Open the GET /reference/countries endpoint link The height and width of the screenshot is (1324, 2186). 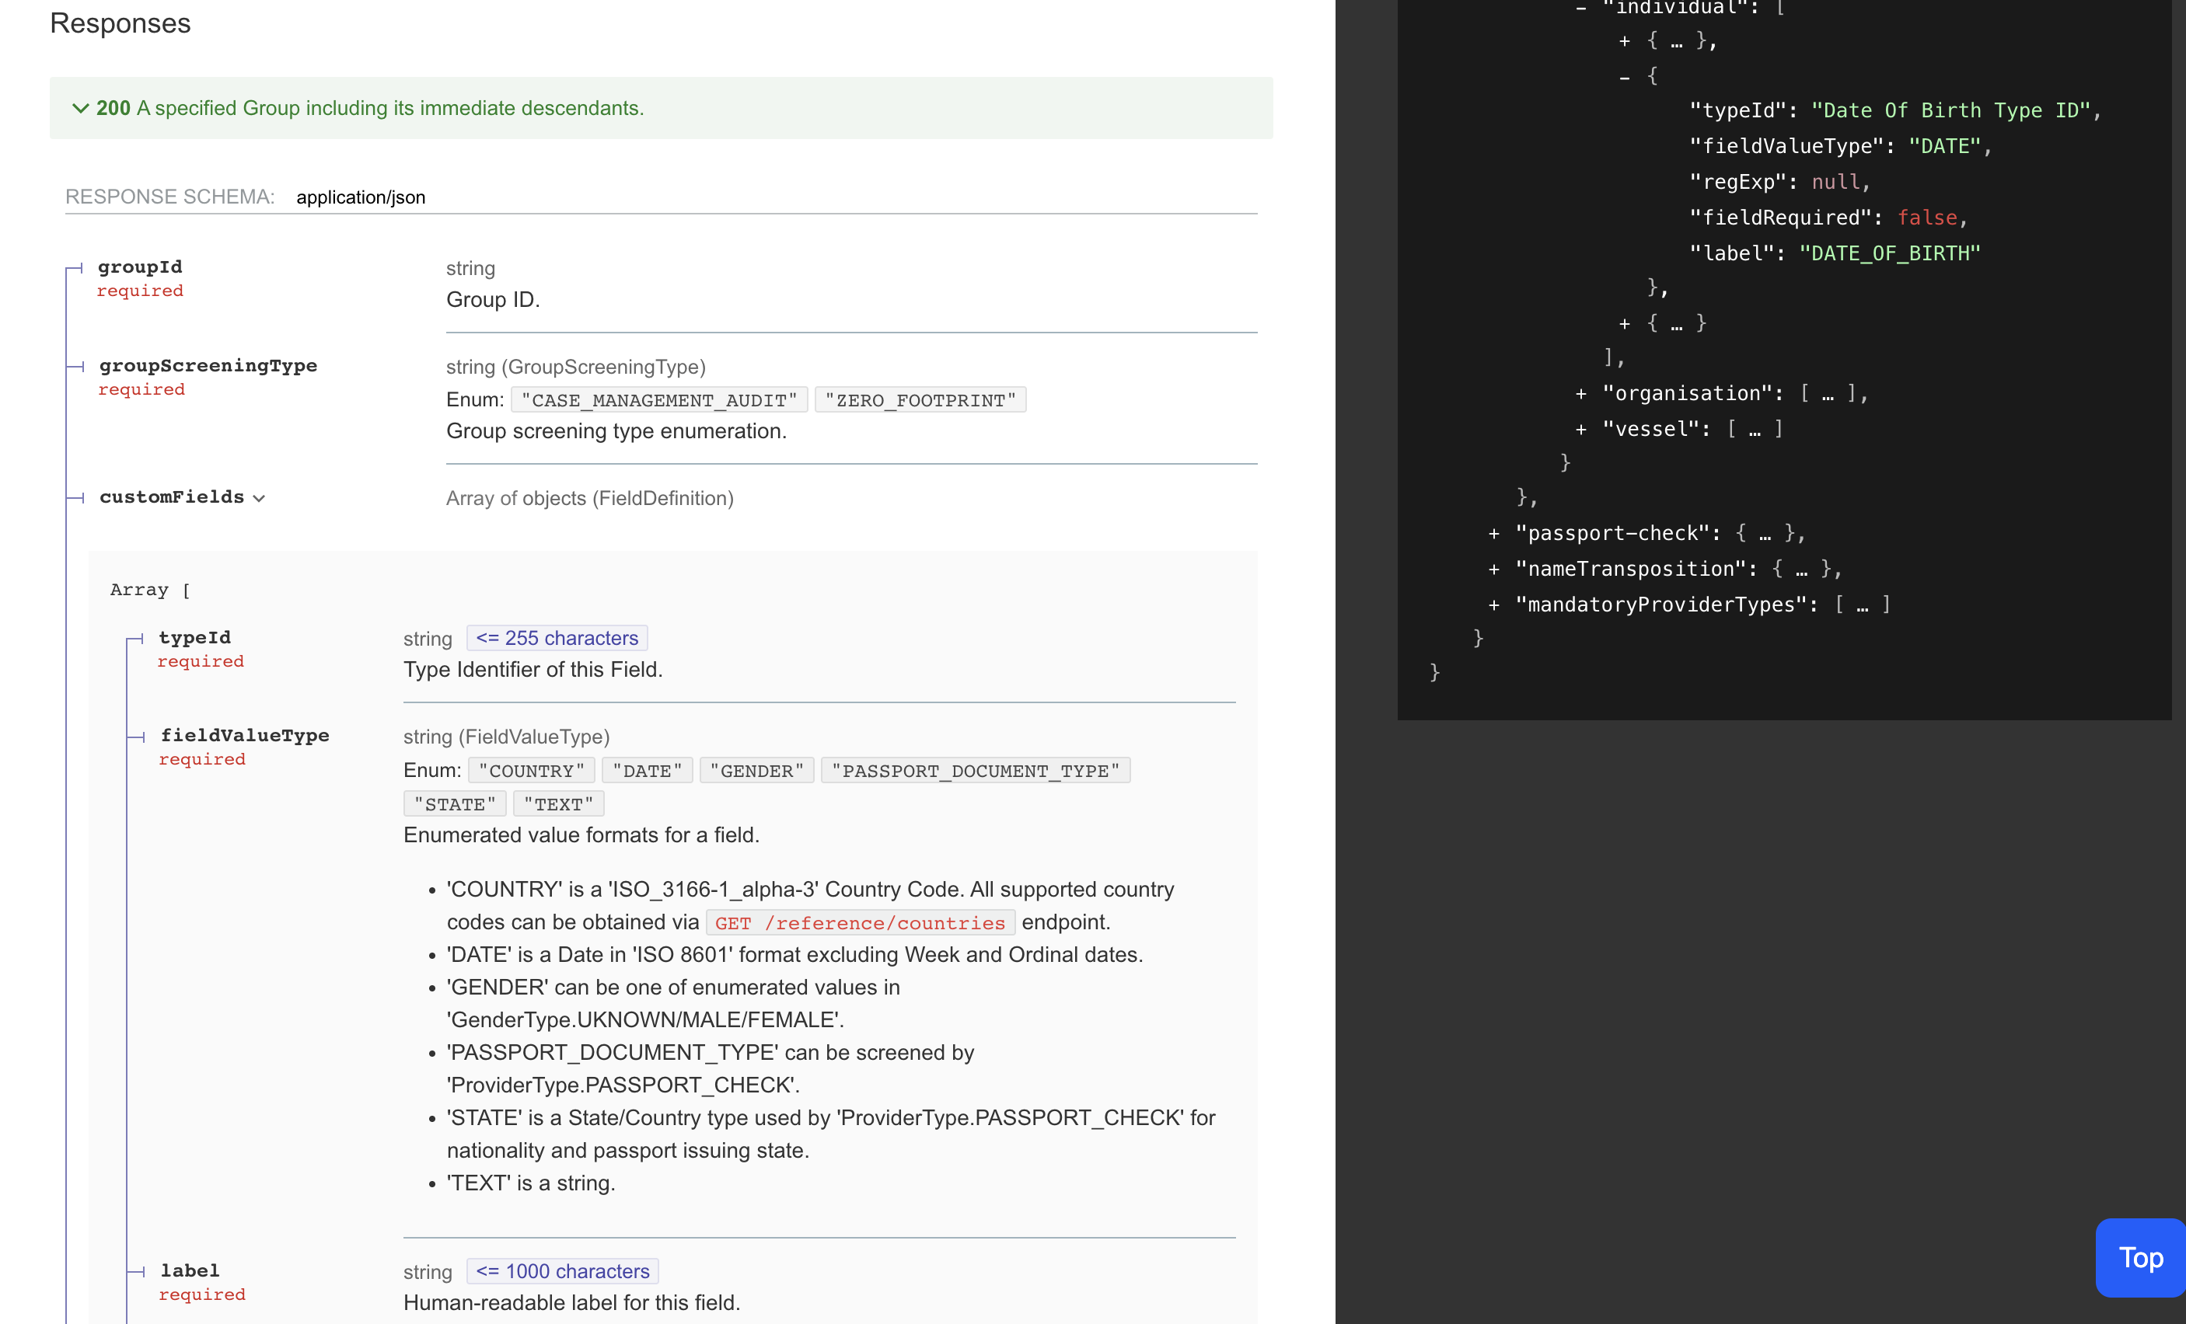859,922
